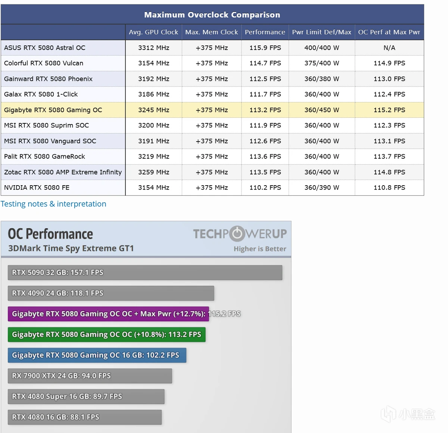Click the TechPowerUp power button logo icon

click(237, 234)
